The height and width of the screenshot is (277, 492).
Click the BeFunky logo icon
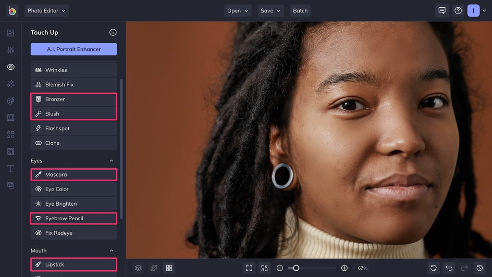point(12,10)
